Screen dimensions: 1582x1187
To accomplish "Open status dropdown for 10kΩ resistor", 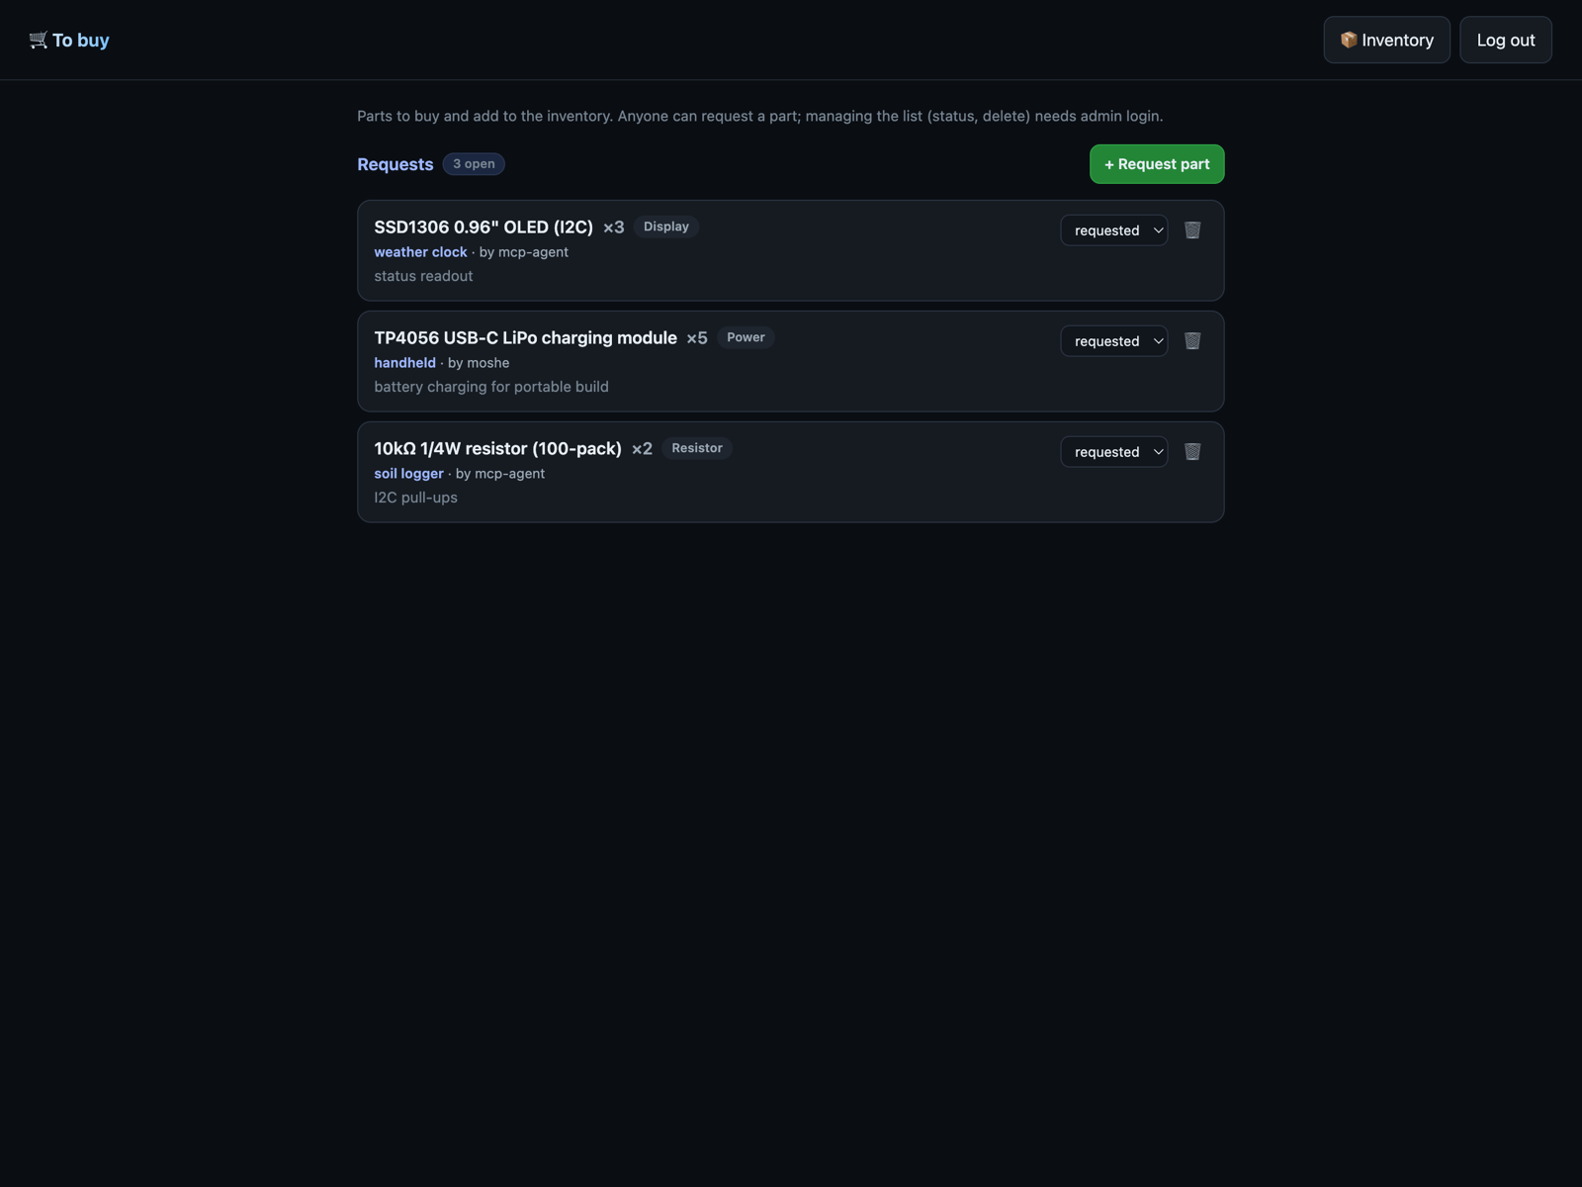I will coord(1114,452).
